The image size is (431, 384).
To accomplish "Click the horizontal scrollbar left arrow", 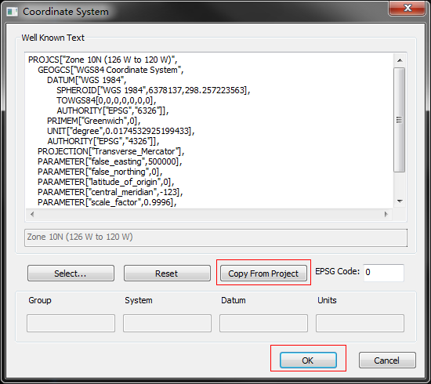I will 32,214.
